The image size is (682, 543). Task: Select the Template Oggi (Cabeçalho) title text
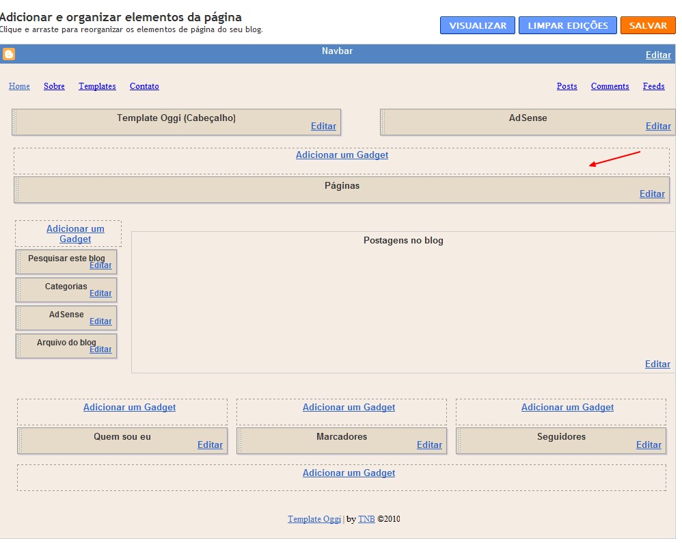pyautogui.click(x=176, y=118)
